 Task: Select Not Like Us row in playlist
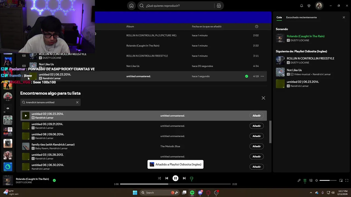[x=144, y=66]
